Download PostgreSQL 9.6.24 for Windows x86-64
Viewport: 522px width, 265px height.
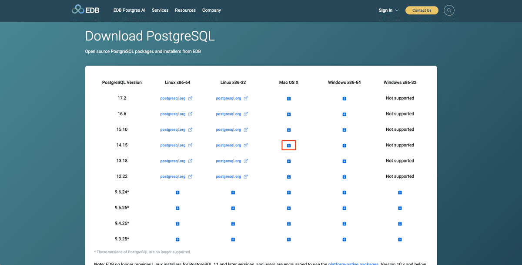click(x=345, y=192)
